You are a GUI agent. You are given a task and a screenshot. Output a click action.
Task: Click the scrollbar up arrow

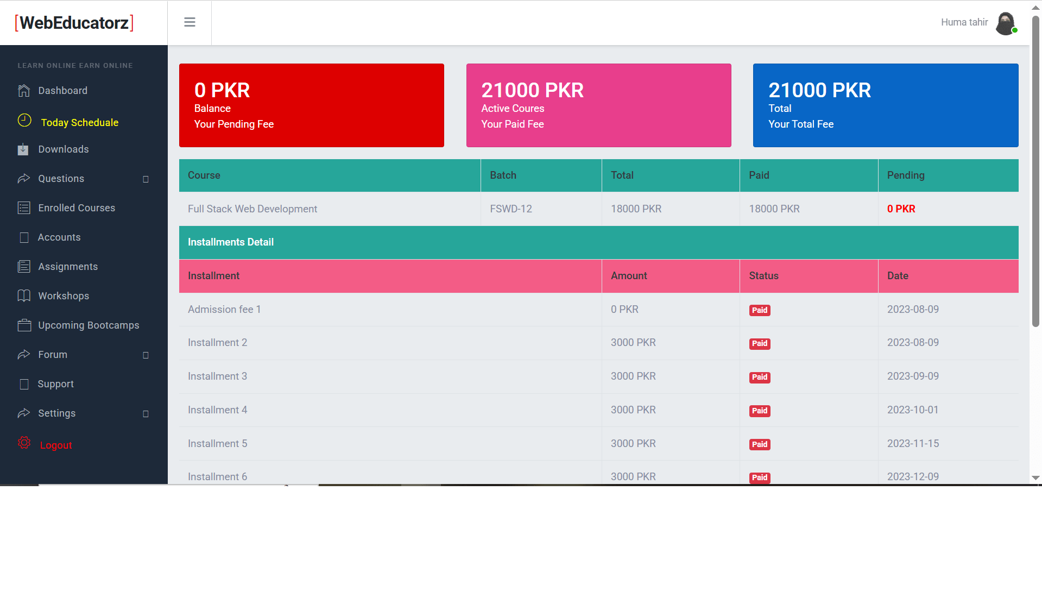tap(1035, 8)
